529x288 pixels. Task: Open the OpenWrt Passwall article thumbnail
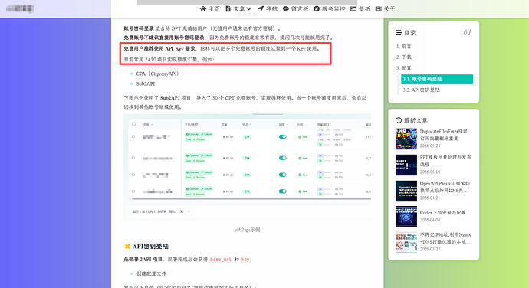coord(406,191)
